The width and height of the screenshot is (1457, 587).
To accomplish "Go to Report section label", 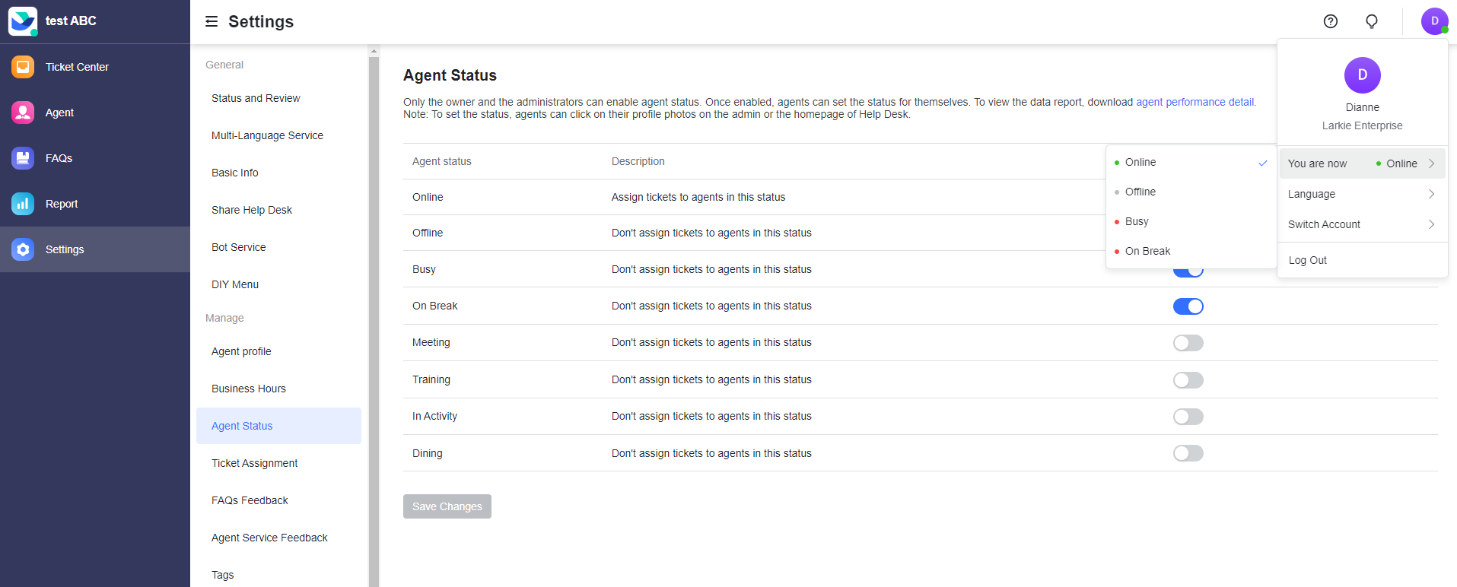I will [x=62, y=204].
